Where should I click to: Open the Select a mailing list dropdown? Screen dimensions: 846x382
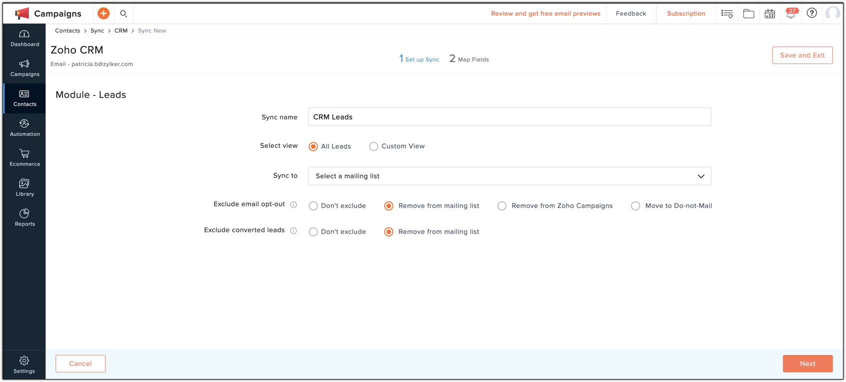tap(509, 176)
